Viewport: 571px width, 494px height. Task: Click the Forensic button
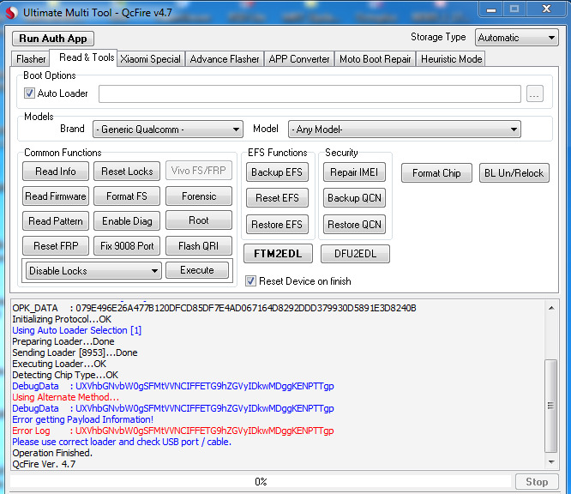tap(199, 196)
